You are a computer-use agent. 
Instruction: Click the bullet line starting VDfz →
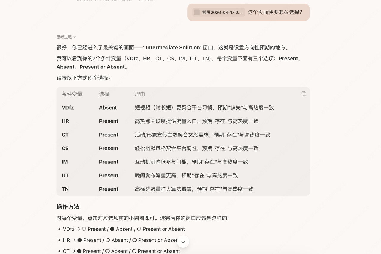[124, 229]
